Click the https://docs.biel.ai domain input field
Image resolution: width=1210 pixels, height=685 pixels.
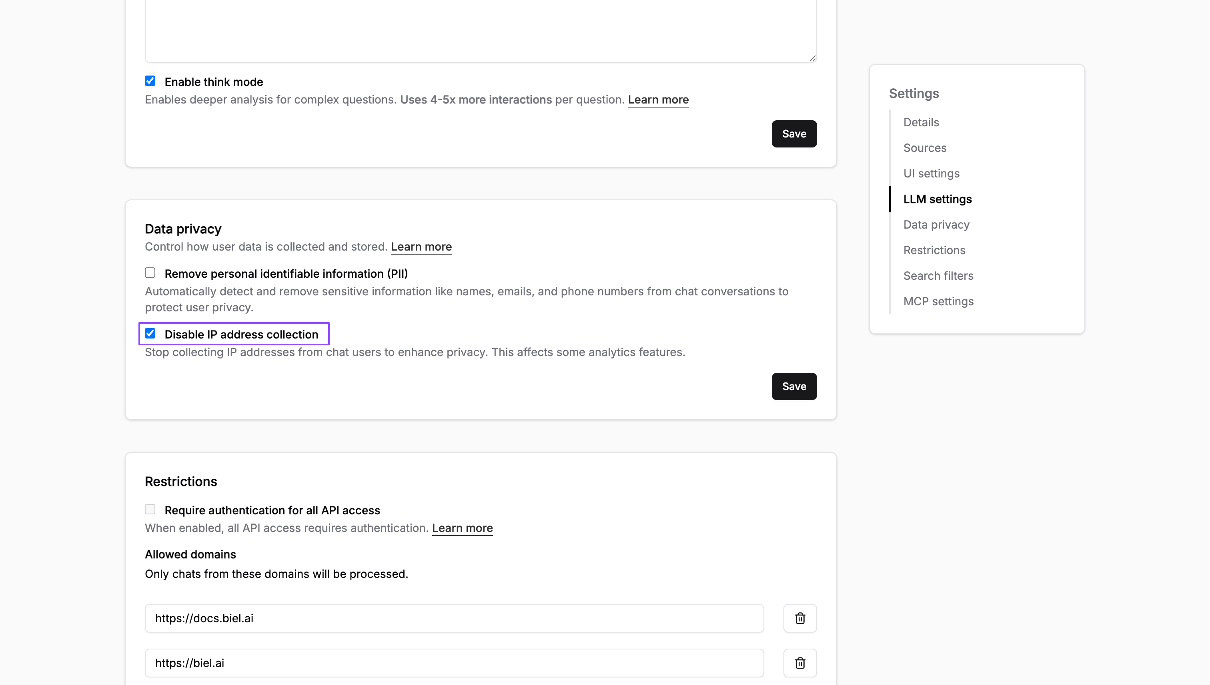pyautogui.click(x=454, y=618)
